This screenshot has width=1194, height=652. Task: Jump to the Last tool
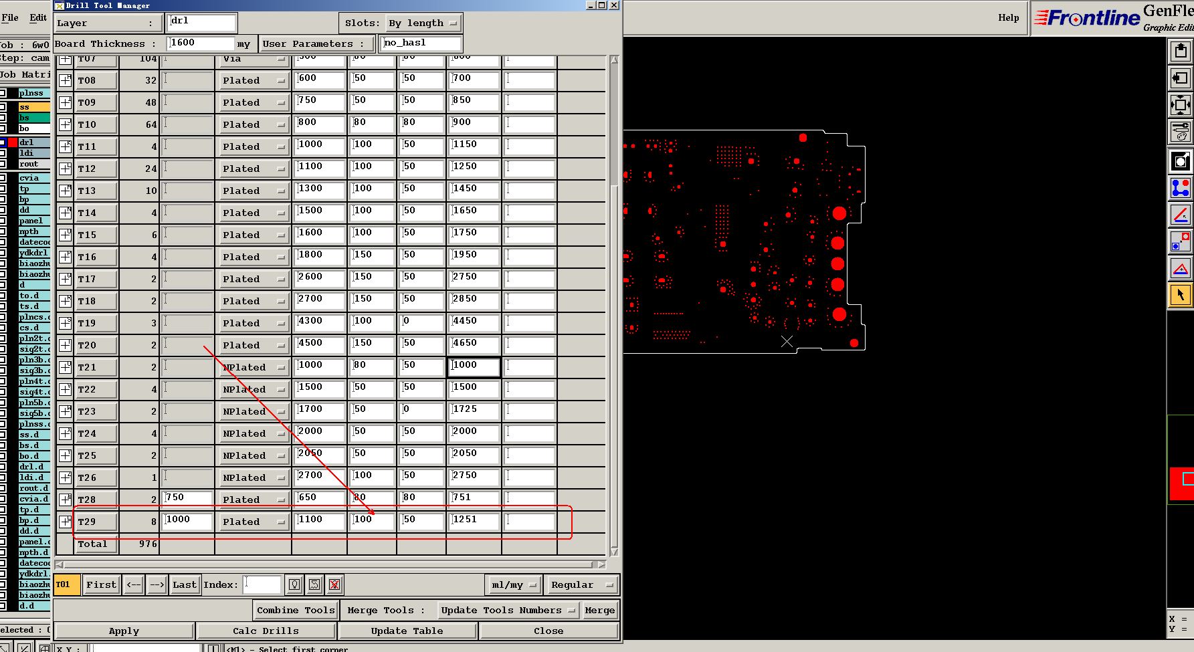tap(185, 584)
